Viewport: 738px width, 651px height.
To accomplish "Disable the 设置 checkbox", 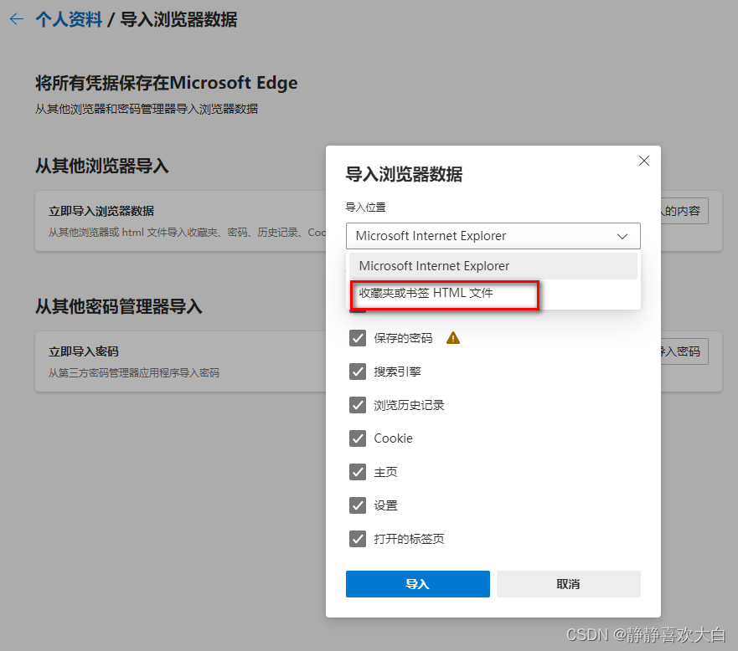I will click(x=358, y=505).
